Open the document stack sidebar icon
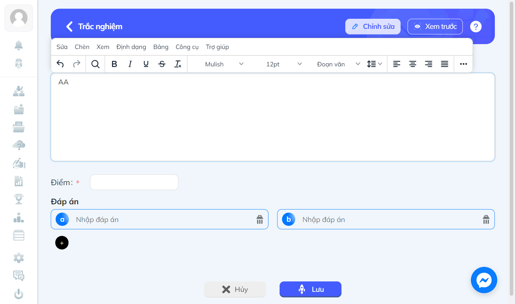Image resolution: width=515 pixels, height=304 pixels. [x=19, y=127]
